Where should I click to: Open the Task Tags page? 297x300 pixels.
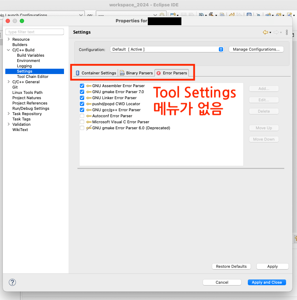(22, 119)
